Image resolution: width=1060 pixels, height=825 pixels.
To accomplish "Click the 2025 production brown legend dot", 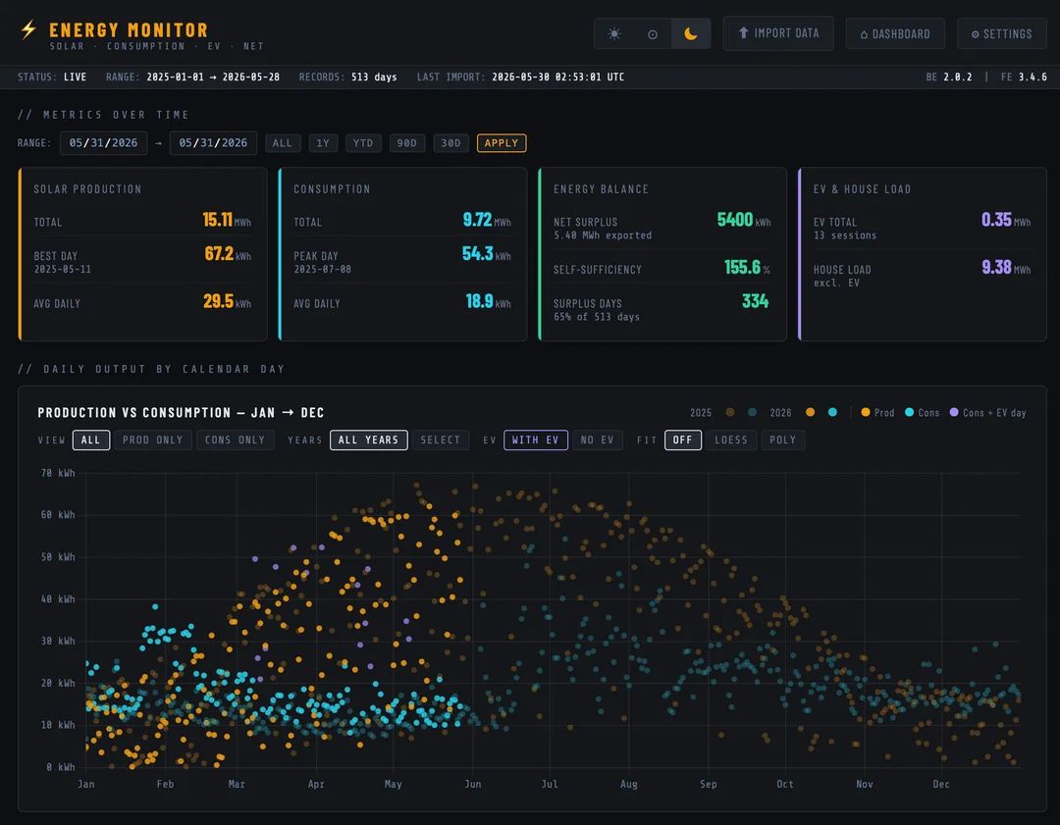I will [730, 412].
